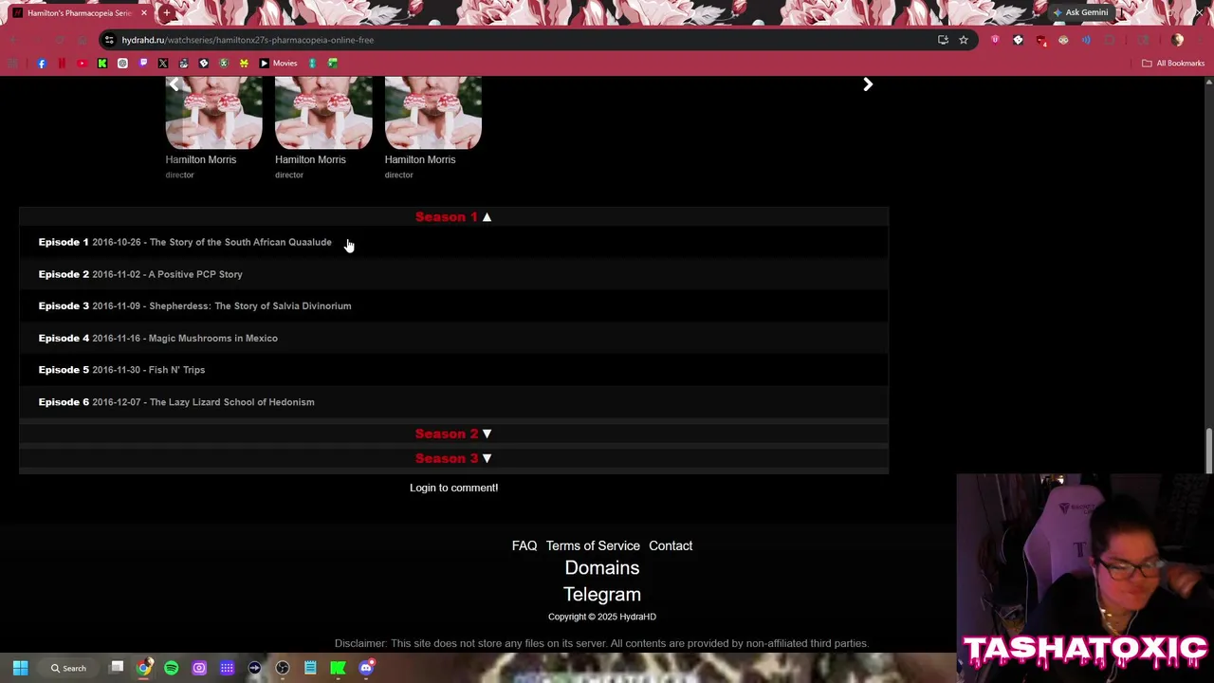
Task: Open Episode 3 Shepherdess Salvia Divinorium
Action: coord(194,305)
